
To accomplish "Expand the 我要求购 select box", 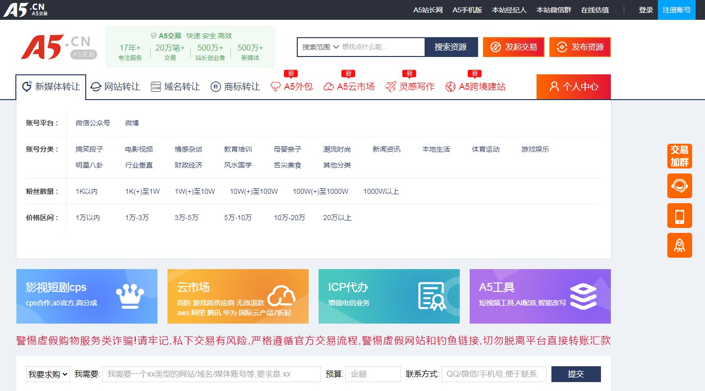I will (48, 374).
